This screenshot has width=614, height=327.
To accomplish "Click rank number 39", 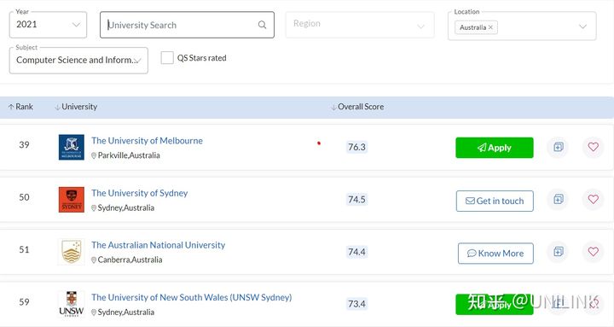I will [24, 144].
